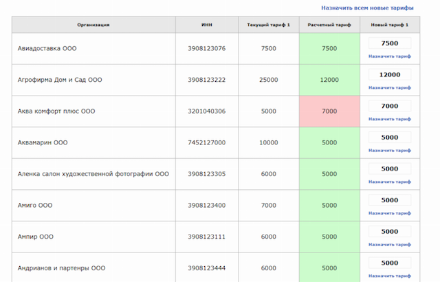Click INN value 3201040306
Screen dimensions: 440x282
[x=207, y=111]
